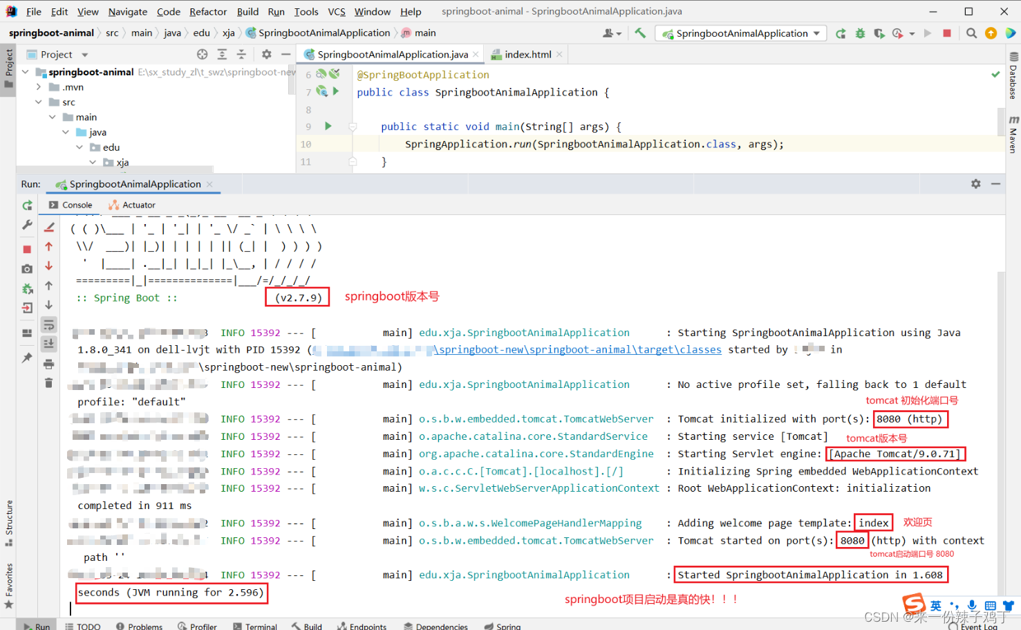Click the camera thread dump icon
1021x630 pixels.
click(x=27, y=269)
